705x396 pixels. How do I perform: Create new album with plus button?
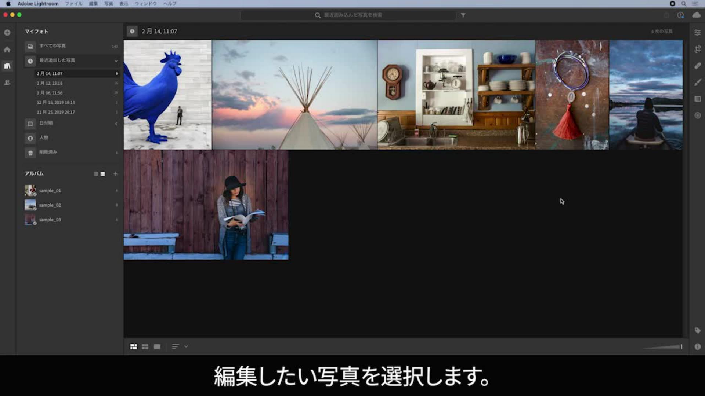click(116, 174)
